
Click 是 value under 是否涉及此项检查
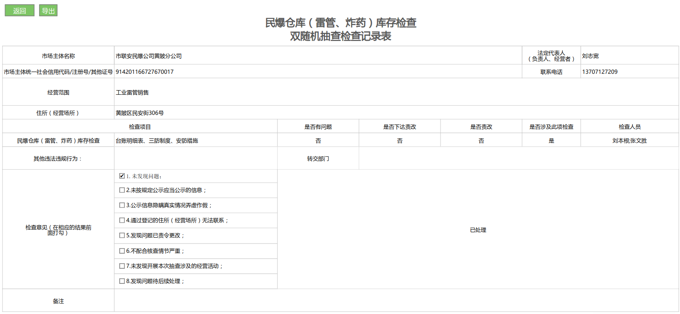551,140
